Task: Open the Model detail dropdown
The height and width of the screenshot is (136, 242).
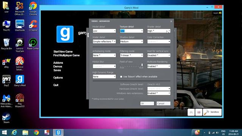Action: [x=104, y=31]
